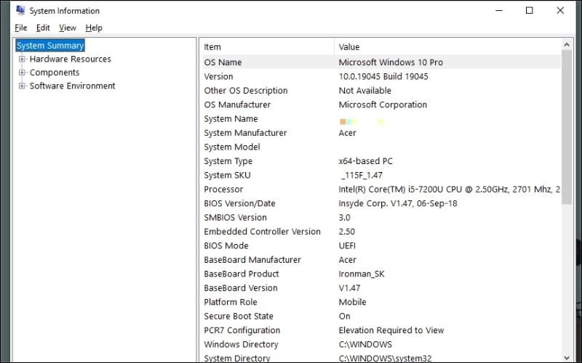582x363 pixels.
Task: Select the Secure Boot State row label
Action: (239, 316)
